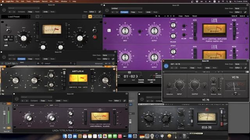Click Output knob on MC77 top channel
The height and width of the screenshot is (140, 250).
[x=154, y=31]
